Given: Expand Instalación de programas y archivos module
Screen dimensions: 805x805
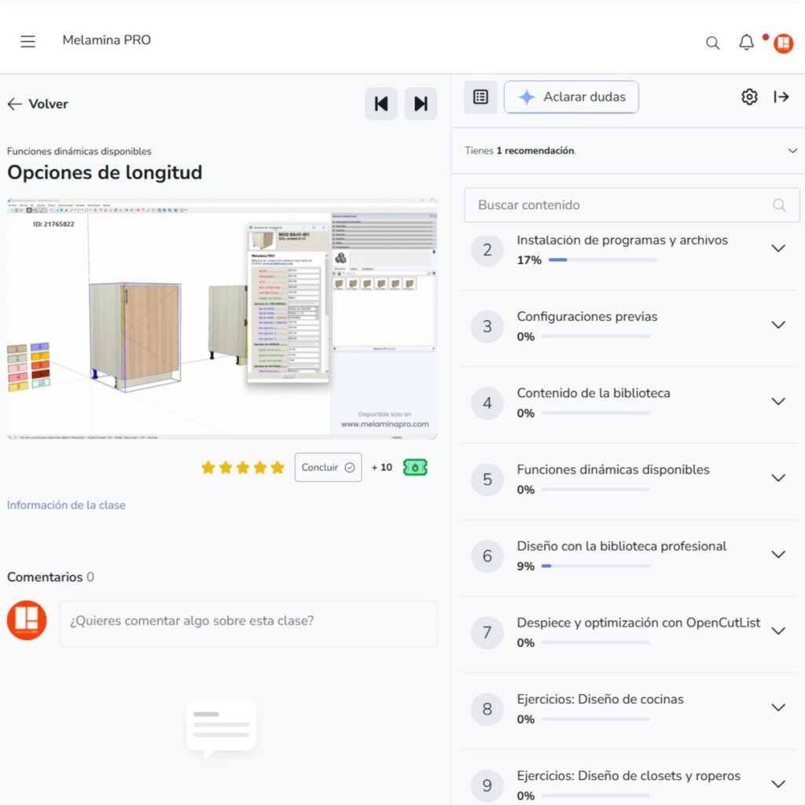Looking at the screenshot, I should pyautogui.click(x=778, y=248).
